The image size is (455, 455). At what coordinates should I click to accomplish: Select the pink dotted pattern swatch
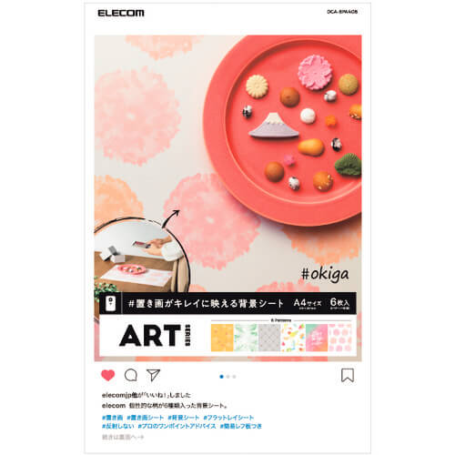(340, 338)
